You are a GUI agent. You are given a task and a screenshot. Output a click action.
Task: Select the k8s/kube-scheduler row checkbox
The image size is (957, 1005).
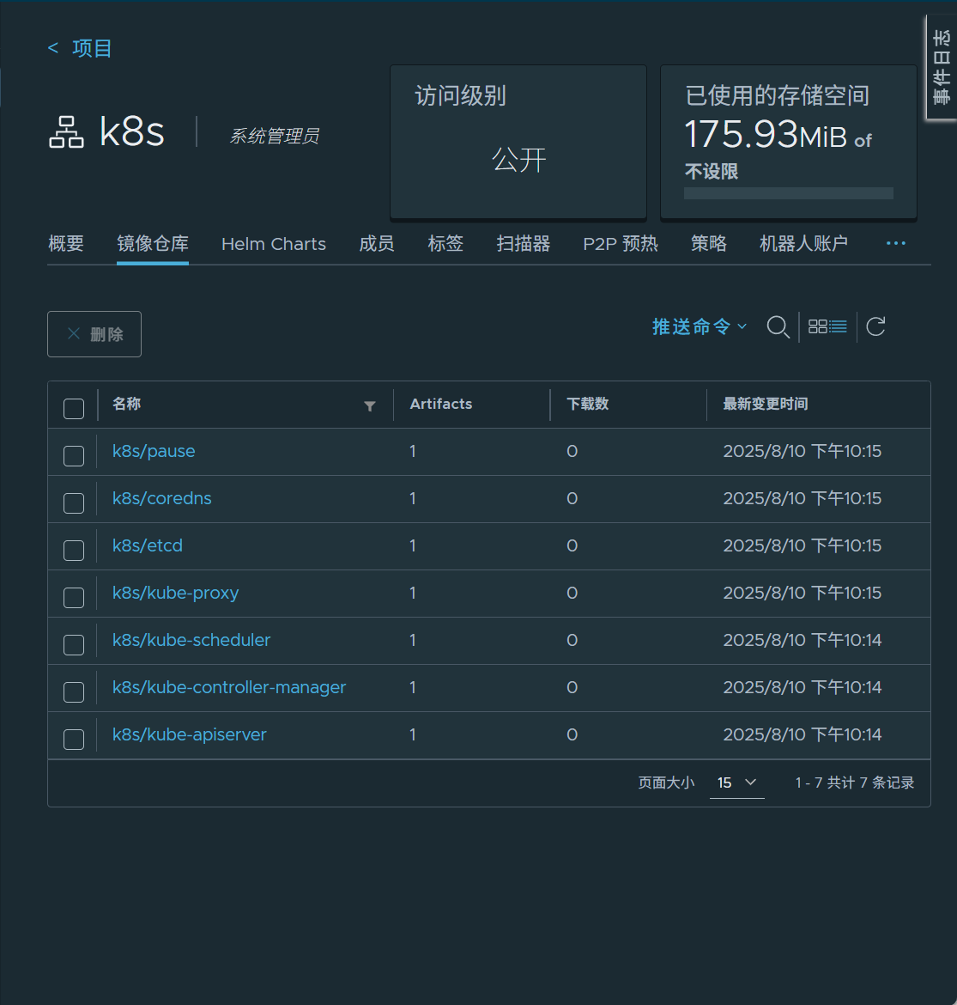(x=74, y=645)
